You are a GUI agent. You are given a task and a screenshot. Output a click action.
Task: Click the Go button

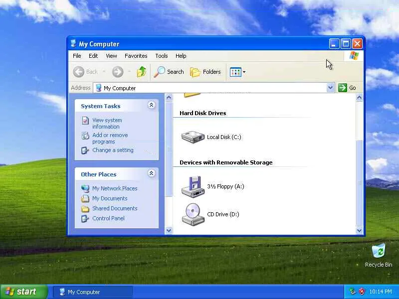(x=347, y=88)
